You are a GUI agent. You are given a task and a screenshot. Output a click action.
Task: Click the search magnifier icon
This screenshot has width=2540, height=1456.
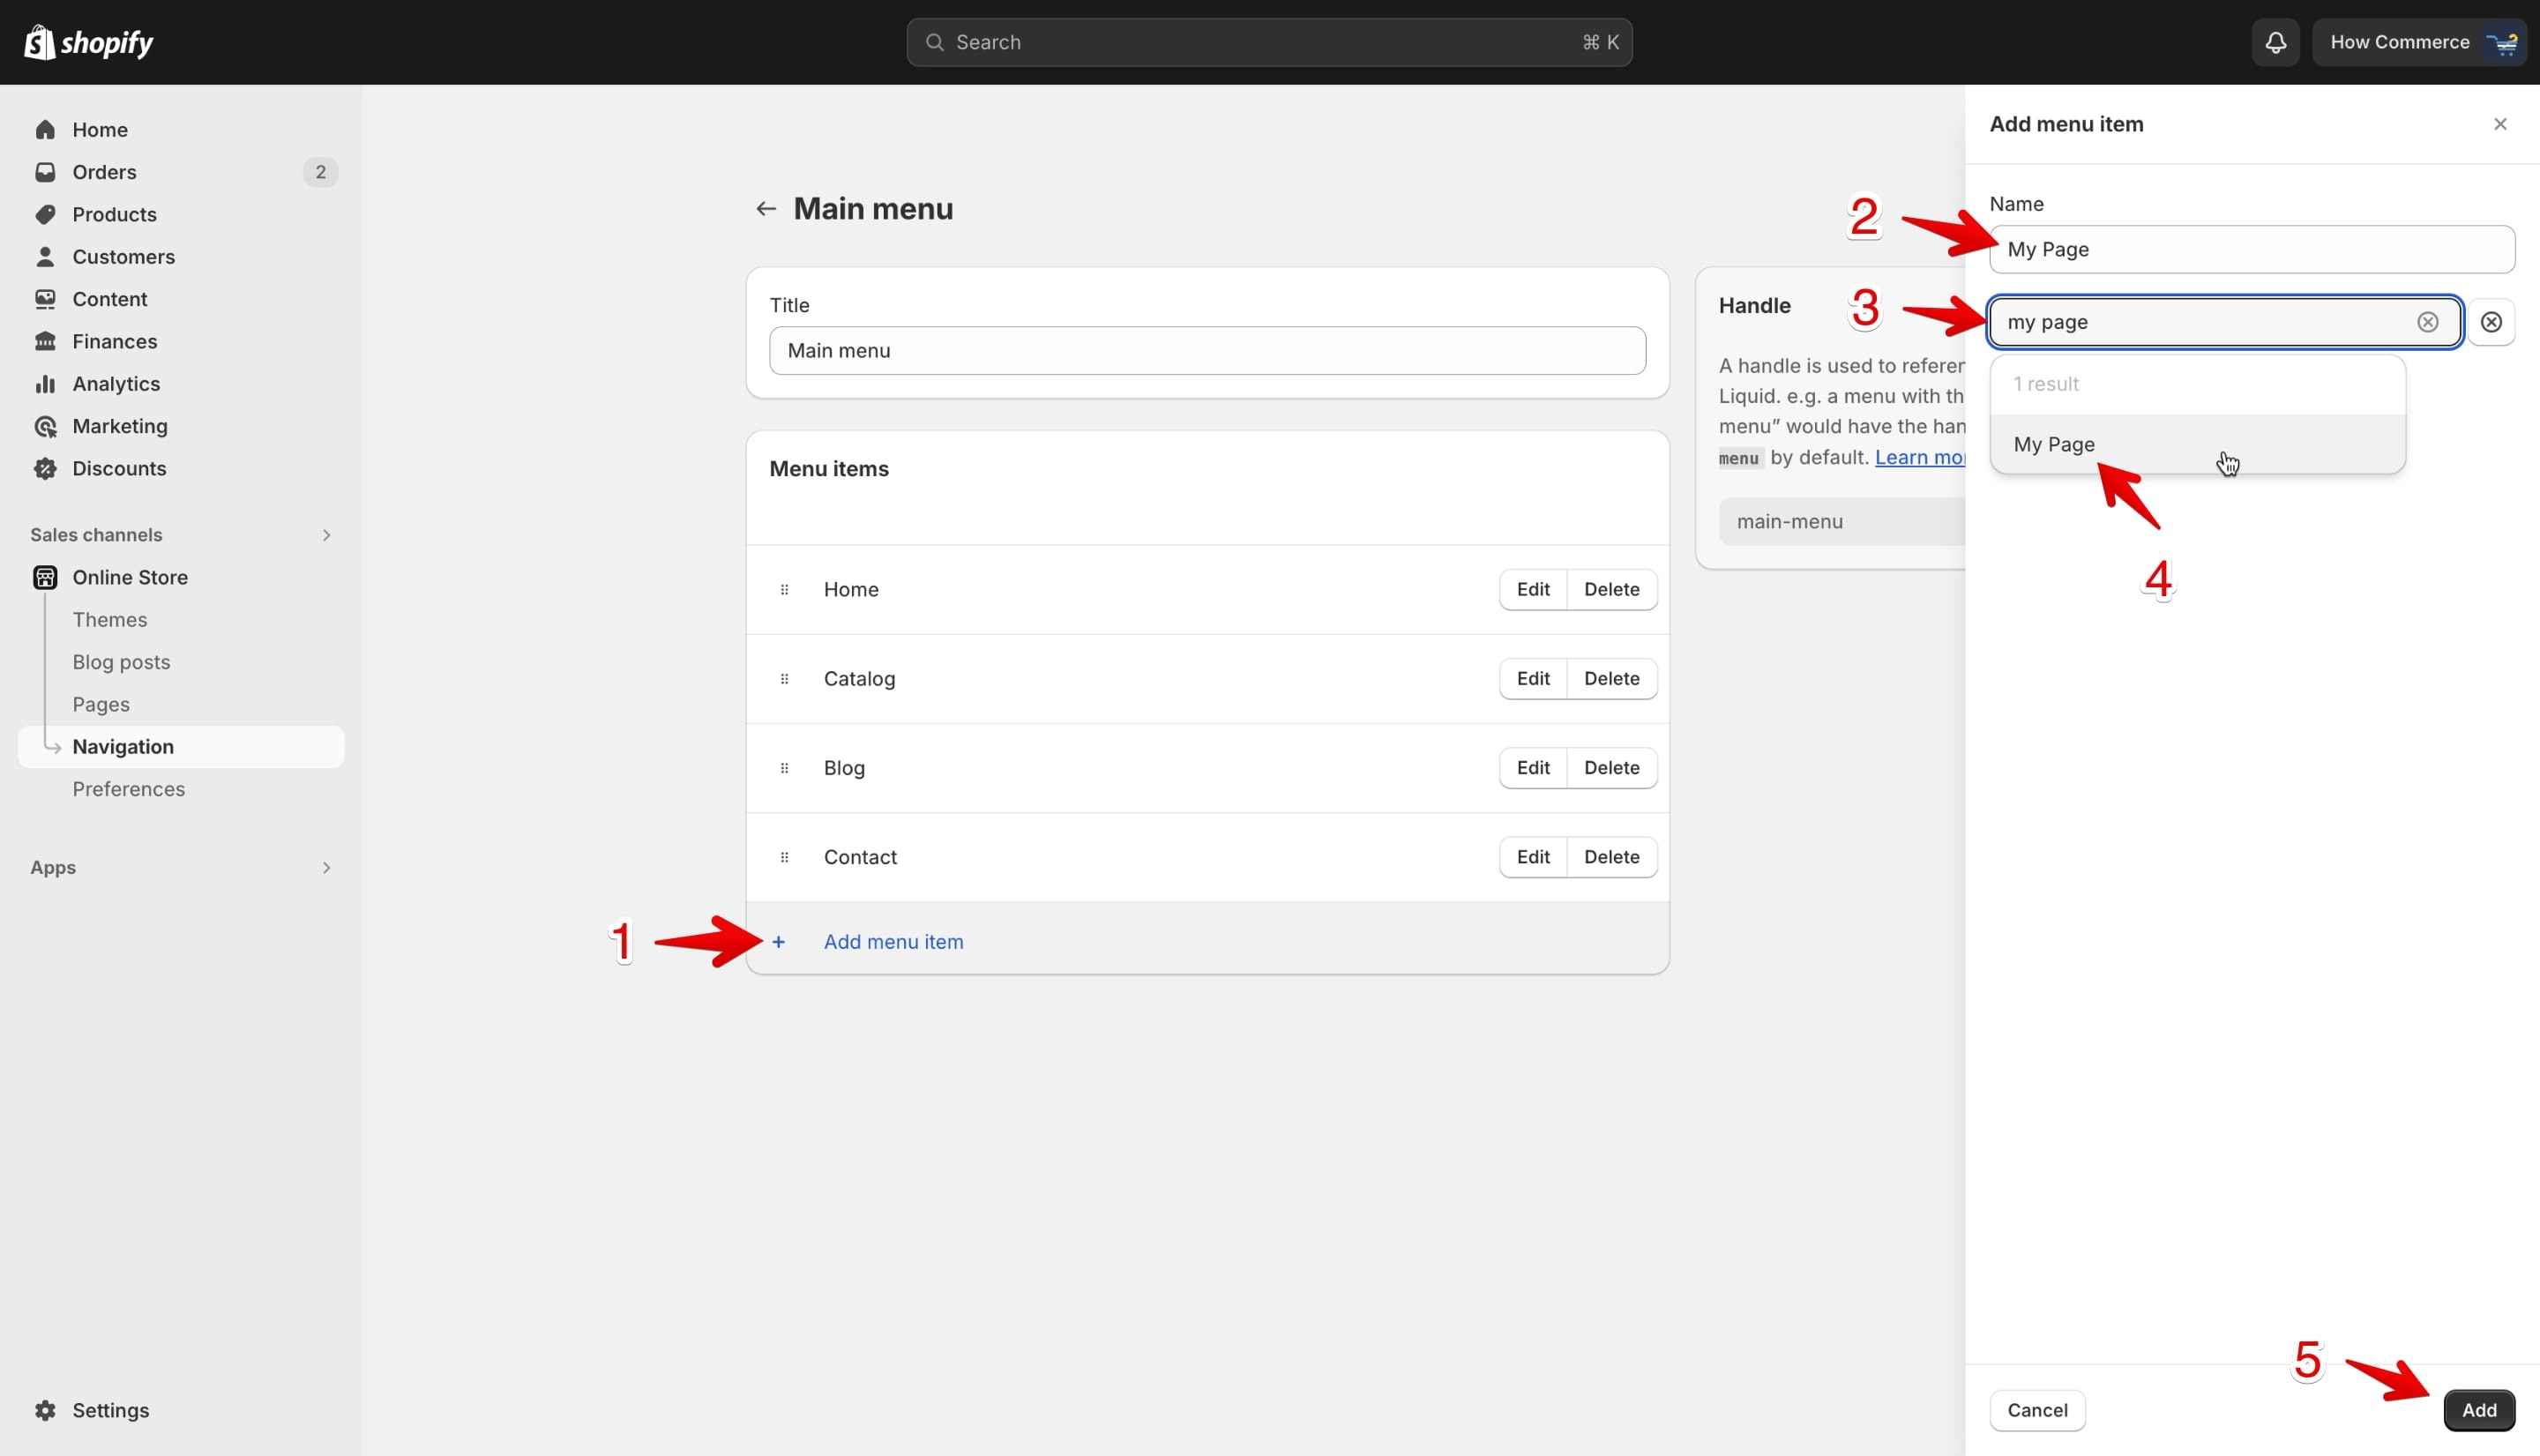pyautogui.click(x=934, y=42)
